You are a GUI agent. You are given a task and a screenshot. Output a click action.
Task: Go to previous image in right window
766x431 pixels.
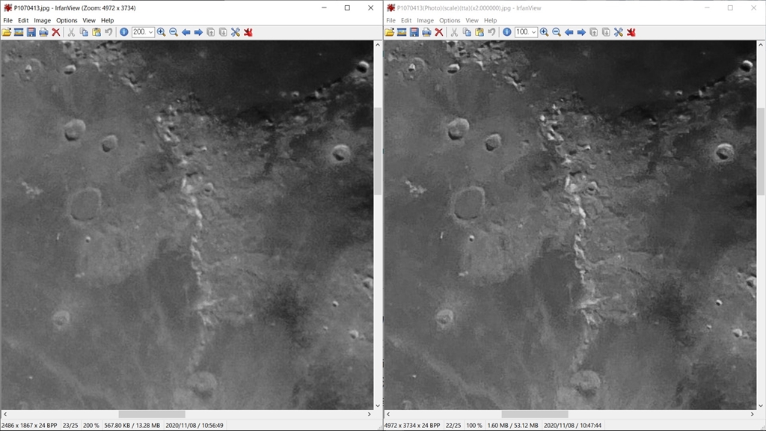569,32
